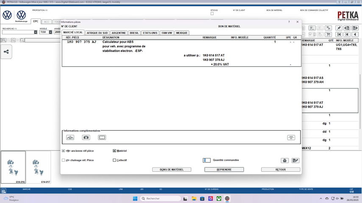Toggle the <N> ancienne réf pièce checkbox
This screenshot has width=362, height=203.
point(63,151)
